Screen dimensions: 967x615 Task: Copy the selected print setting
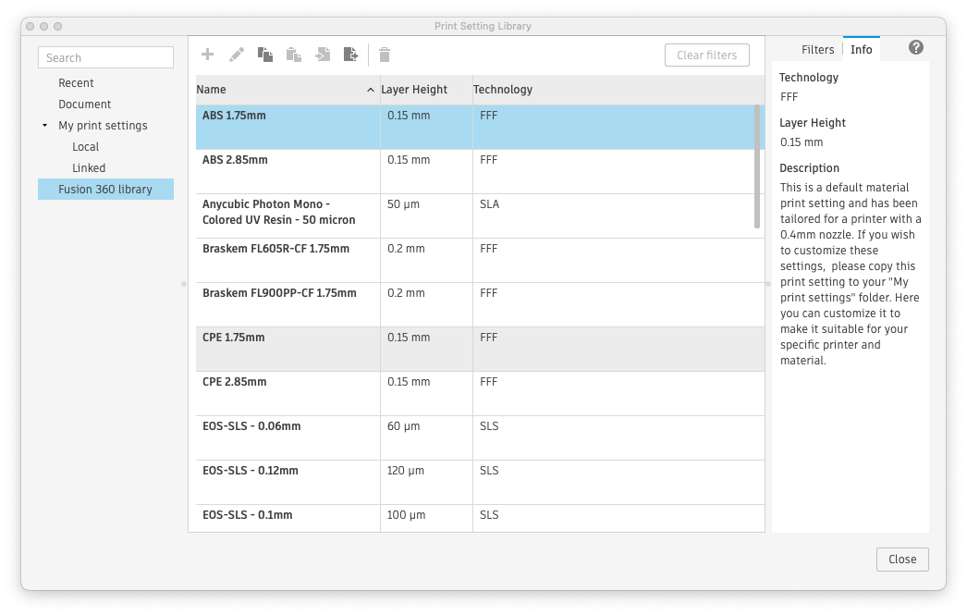264,55
